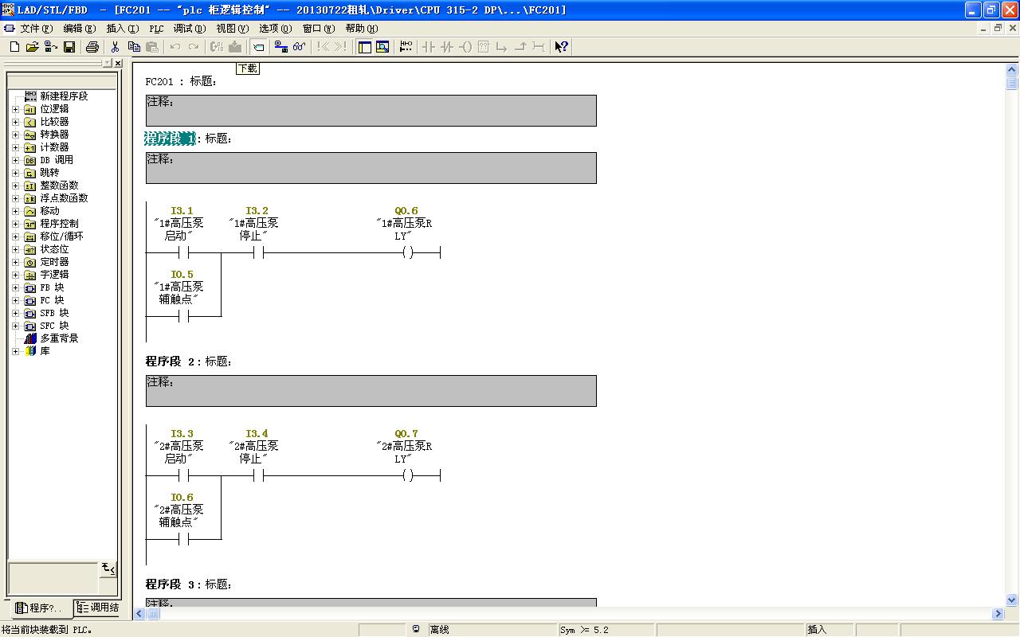Image resolution: width=1020 pixels, height=637 pixels.
Task: Click the 转换器 converter folder icon
Action: click(30, 135)
